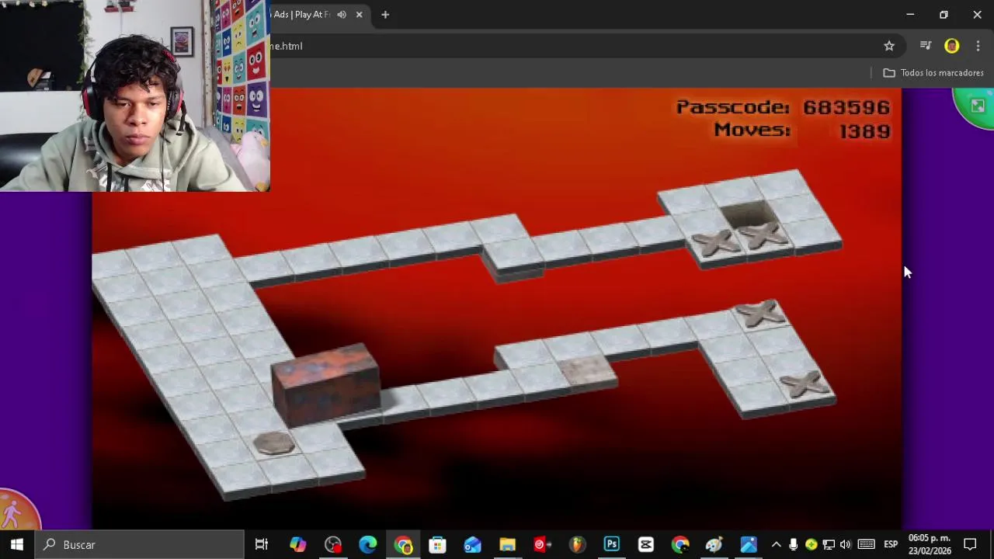The width and height of the screenshot is (994, 559).
Task: Click the Moves counter value 1389
Action: (x=864, y=130)
